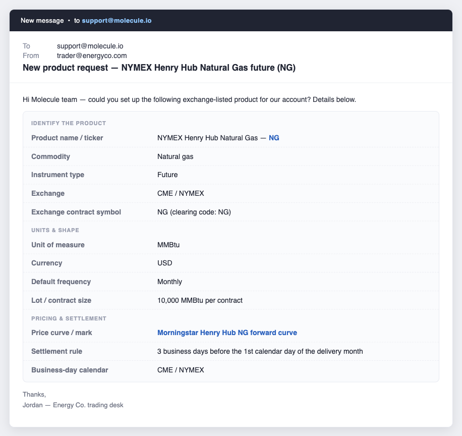Click the 'Price curve / mark' label
Image resolution: width=462 pixels, height=436 pixels.
pos(62,333)
